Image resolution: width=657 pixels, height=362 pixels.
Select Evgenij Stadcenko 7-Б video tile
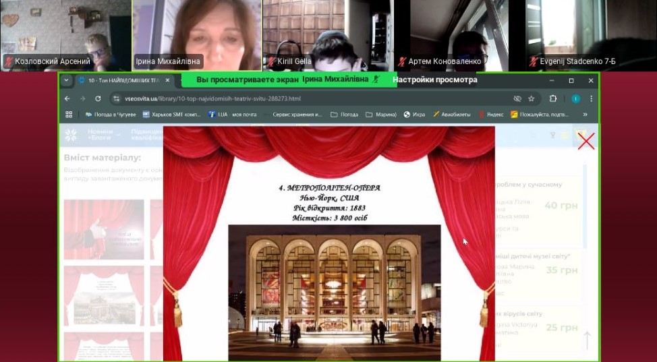591,35
